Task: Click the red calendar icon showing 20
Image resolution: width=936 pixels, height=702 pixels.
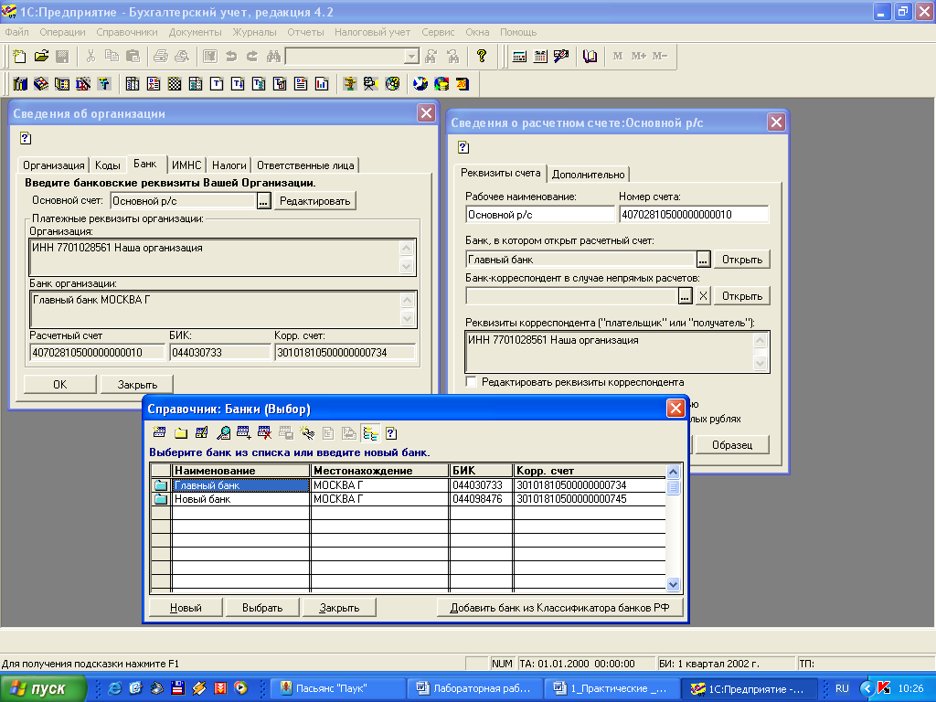Action: coord(463,83)
